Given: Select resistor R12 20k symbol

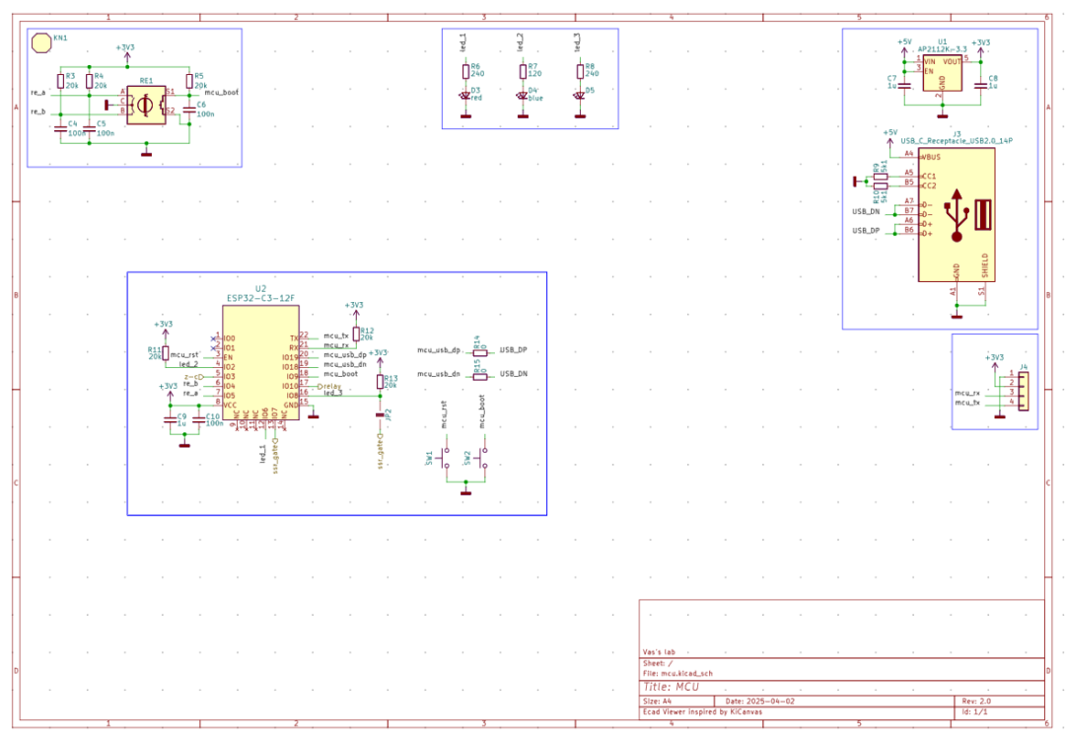Looking at the screenshot, I should [356, 334].
